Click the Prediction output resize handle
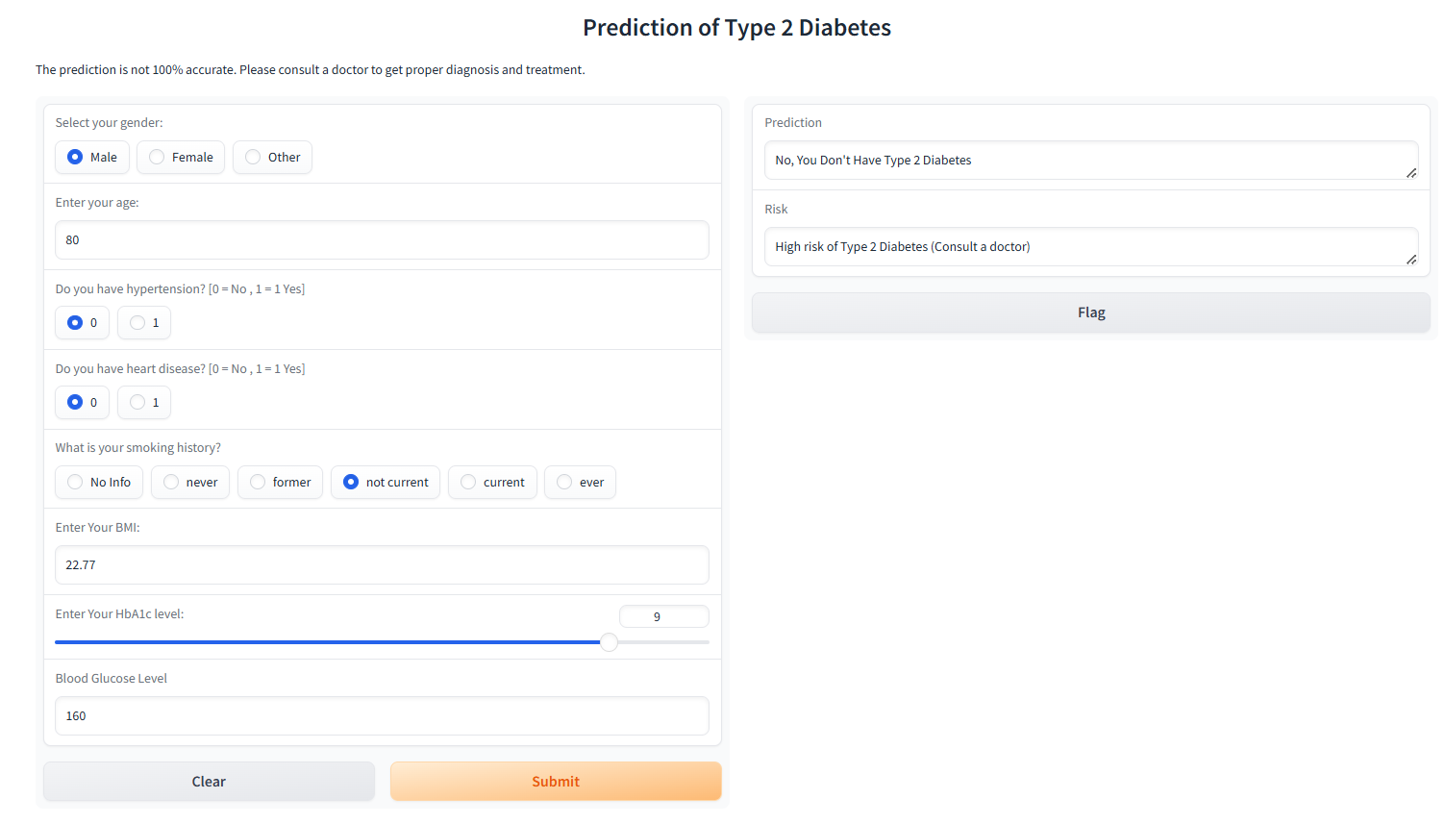1445x824 pixels. coord(1411,173)
